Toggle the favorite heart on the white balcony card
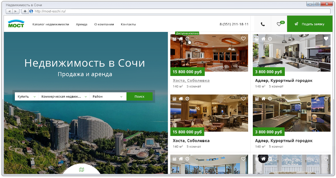Screen dimensions: 336x178 coord(326,159)
